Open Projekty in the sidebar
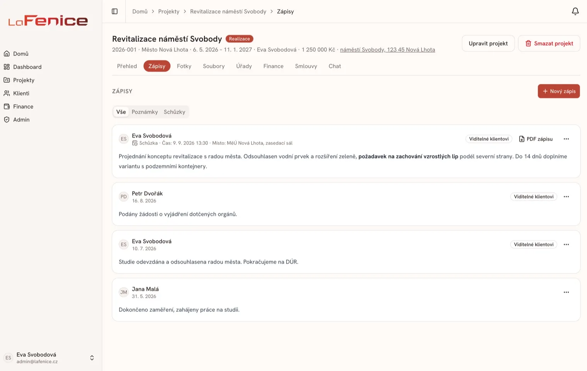Image resolution: width=587 pixels, height=371 pixels. (51, 80)
